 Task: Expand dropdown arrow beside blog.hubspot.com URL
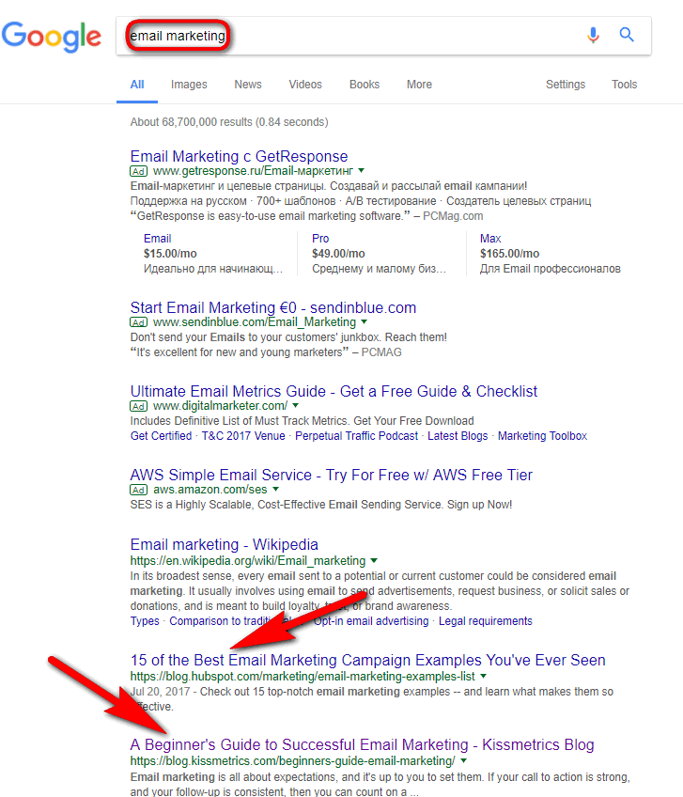483,676
